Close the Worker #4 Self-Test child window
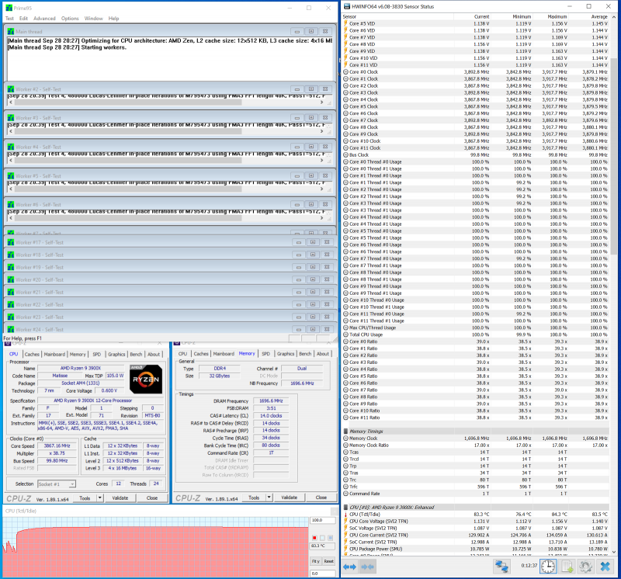 (x=325, y=147)
